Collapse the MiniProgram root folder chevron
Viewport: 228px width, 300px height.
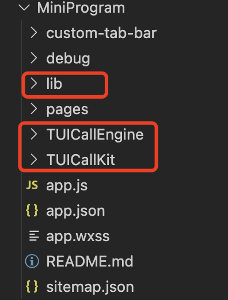(24, 7)
